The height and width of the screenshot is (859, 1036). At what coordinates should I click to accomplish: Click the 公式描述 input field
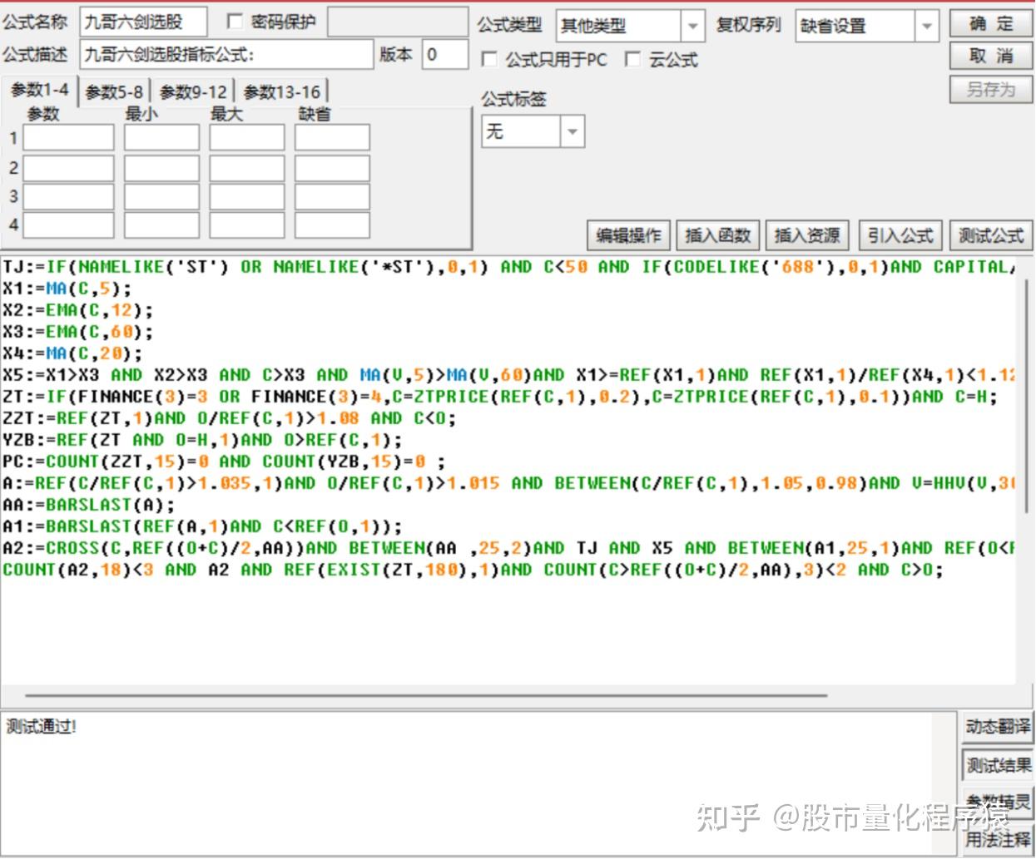click(x=227, y=55)
